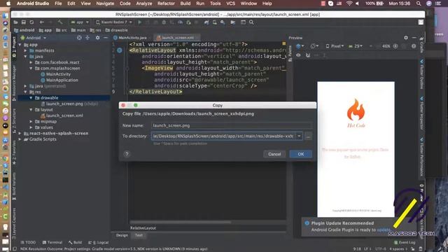This screenshot has height=252, width=448.
Task: Open the Refactor menu
Action: (x=166, y=3)
